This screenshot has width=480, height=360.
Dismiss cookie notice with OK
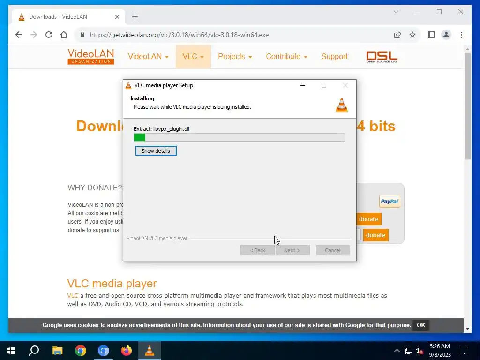pyautogui.click(x=421, y=325)
